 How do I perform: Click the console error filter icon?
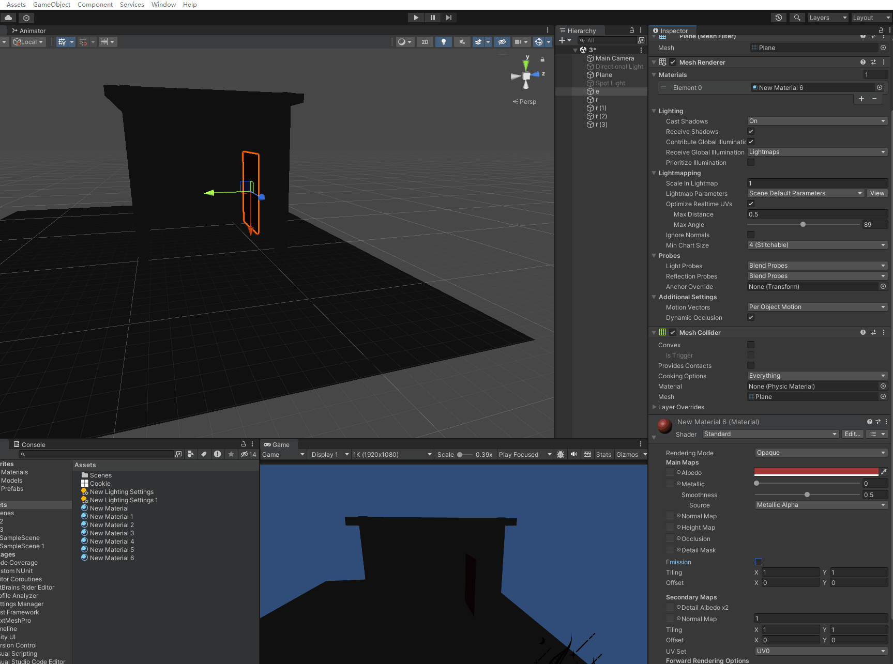[x=217, y=454]
